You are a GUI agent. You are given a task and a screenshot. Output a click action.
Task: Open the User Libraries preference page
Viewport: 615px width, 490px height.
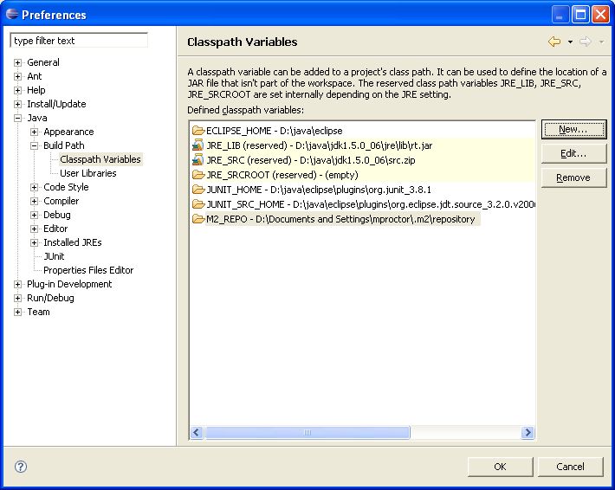(87, 173)
